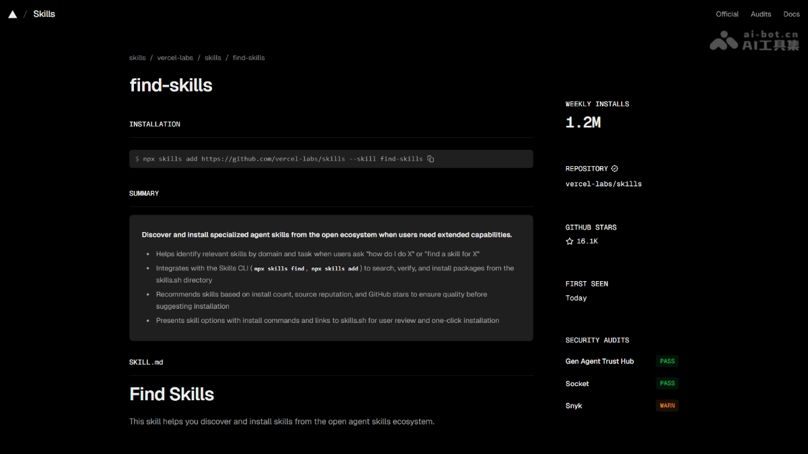Click 'This skill helps you discover' paragraph
The width and height of the screenshot is (808, 454).
282,422
